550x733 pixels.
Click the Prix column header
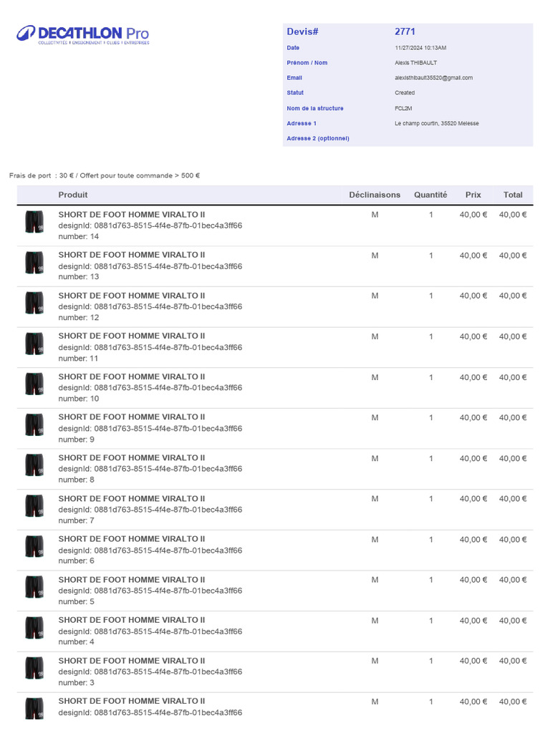473,195
